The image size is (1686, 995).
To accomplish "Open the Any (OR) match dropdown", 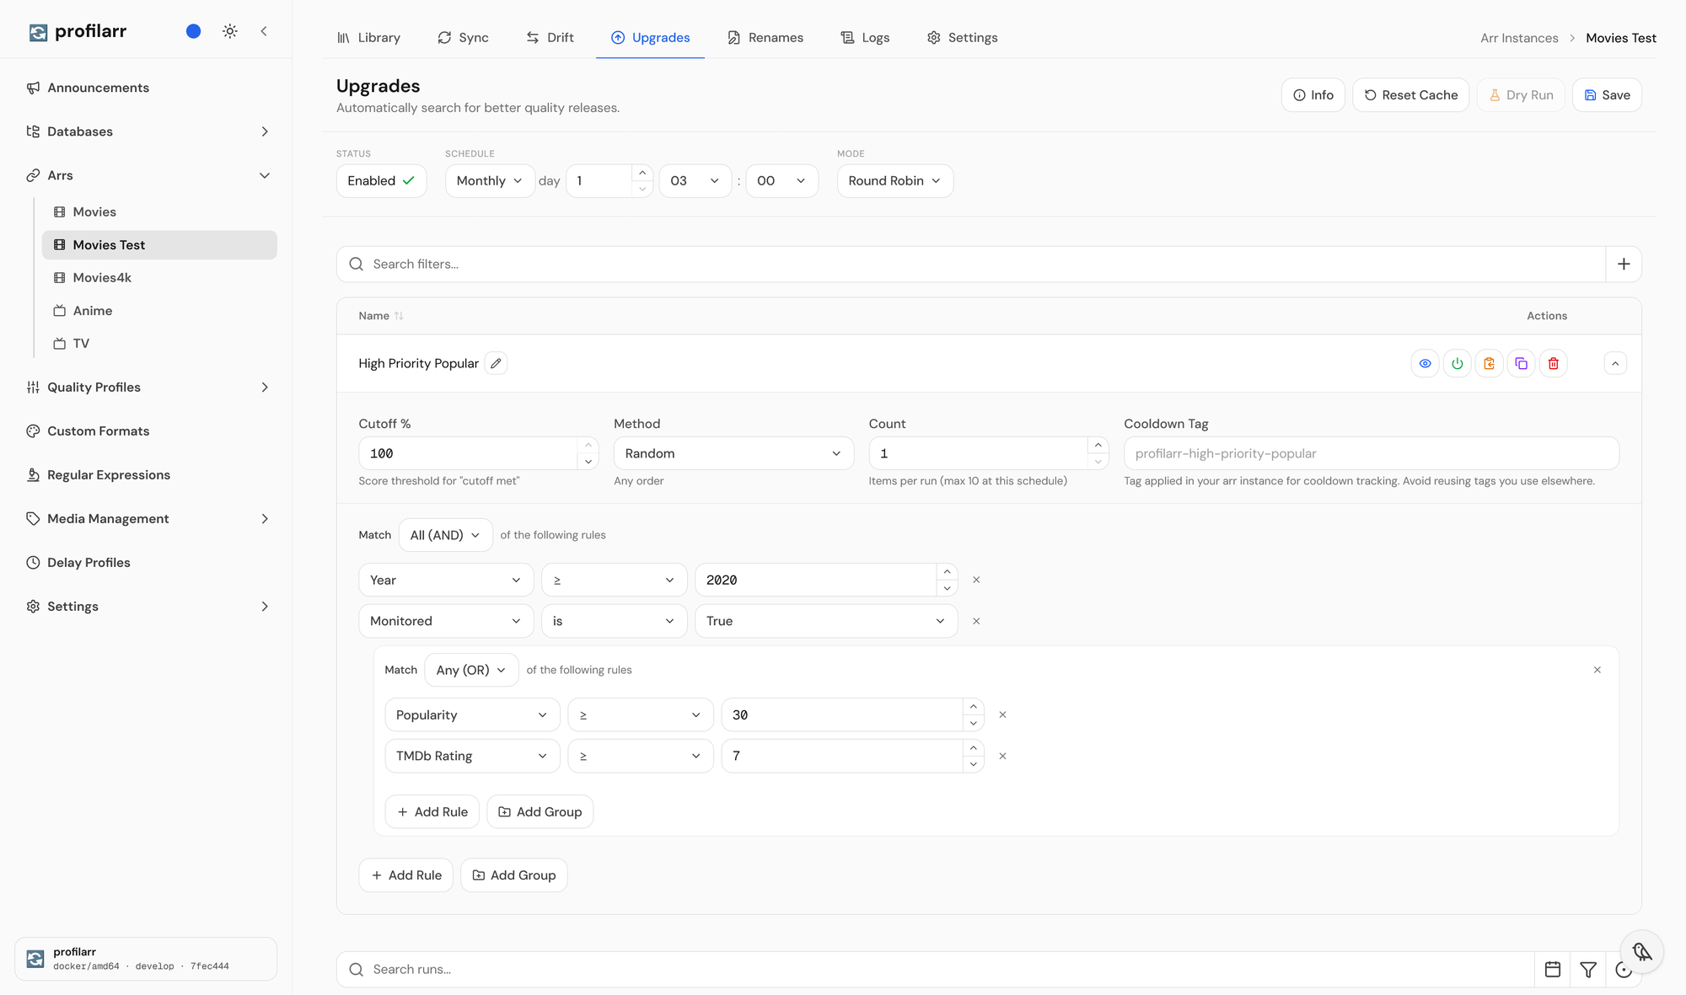I will (x=471, y=670).
